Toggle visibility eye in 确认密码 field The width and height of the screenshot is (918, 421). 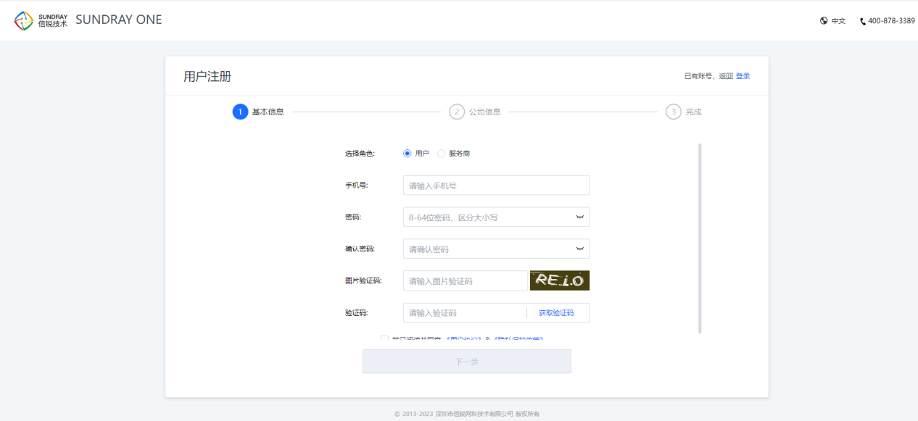pos(579,249)
